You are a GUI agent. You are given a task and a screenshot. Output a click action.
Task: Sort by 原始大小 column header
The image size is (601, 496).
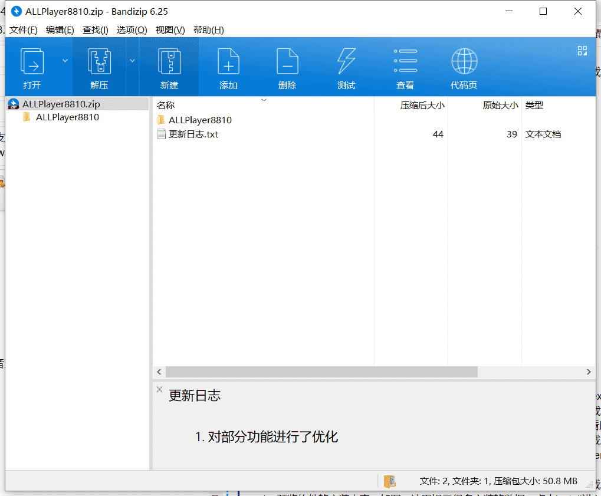point(500,105)
